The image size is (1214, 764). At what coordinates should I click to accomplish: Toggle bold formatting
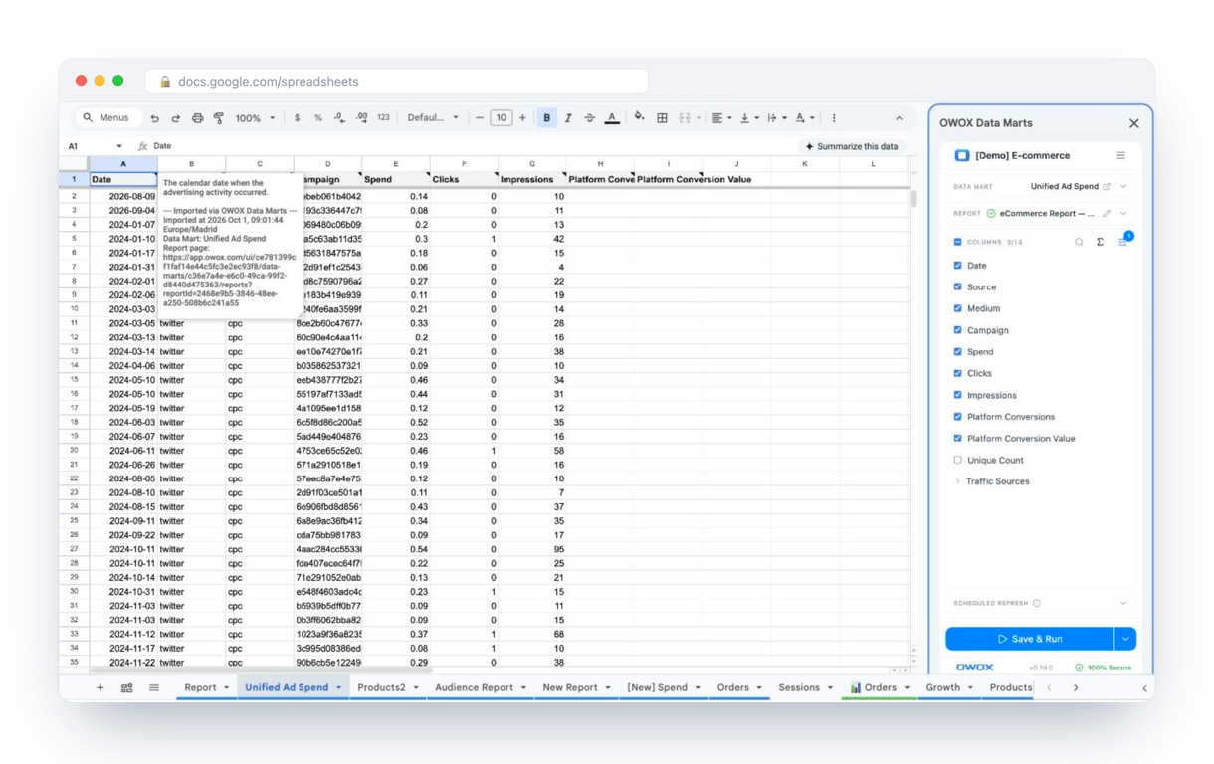tap(546, 118)
